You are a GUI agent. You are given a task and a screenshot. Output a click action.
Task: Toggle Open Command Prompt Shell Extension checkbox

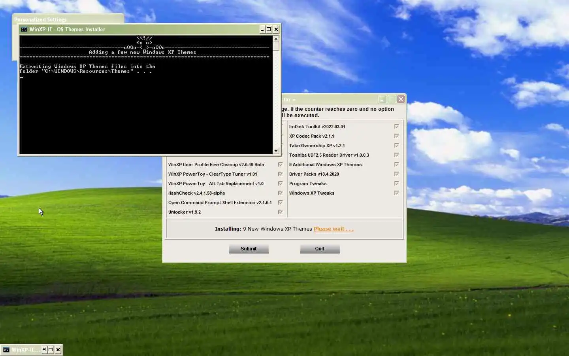pos(280,203)
